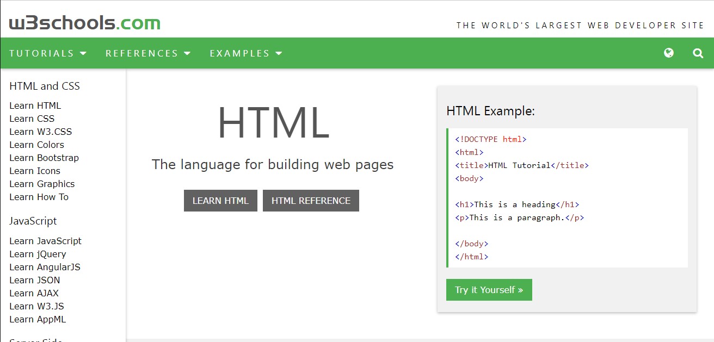Click the HTML REFERENCE button

click(x=311, y=201)
